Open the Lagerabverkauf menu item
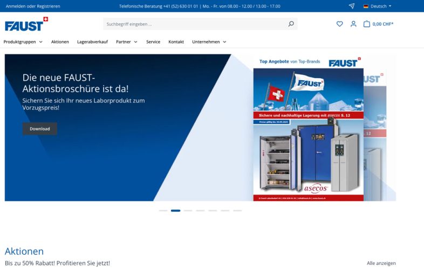Viewport: 424px width, 279px height. pyautogui.click(x=92, y=41)
